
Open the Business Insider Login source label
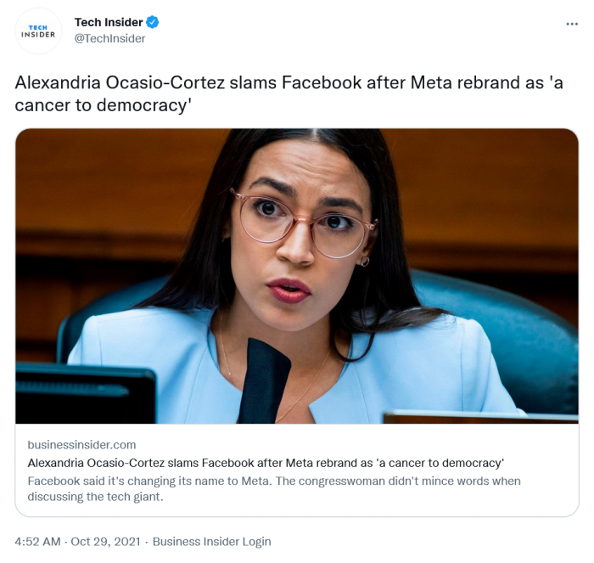(212, 542)
